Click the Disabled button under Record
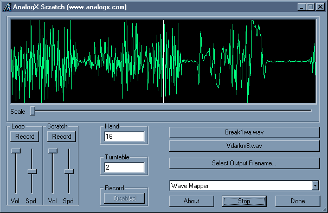This screenshot has width=328, height=213. [125, 198]
